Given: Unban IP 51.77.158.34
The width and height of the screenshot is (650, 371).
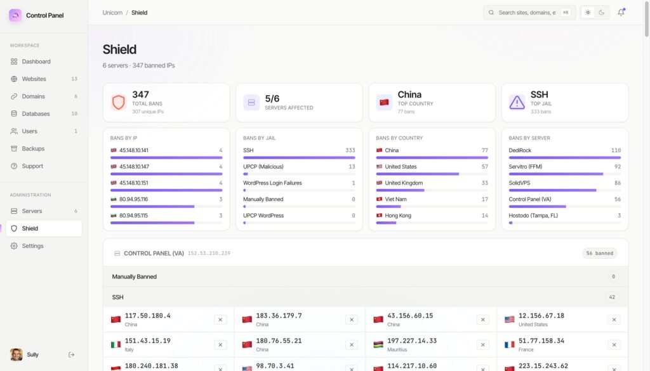Looking at the screenshot, I should pyautogui.click(x=614, y=345).
